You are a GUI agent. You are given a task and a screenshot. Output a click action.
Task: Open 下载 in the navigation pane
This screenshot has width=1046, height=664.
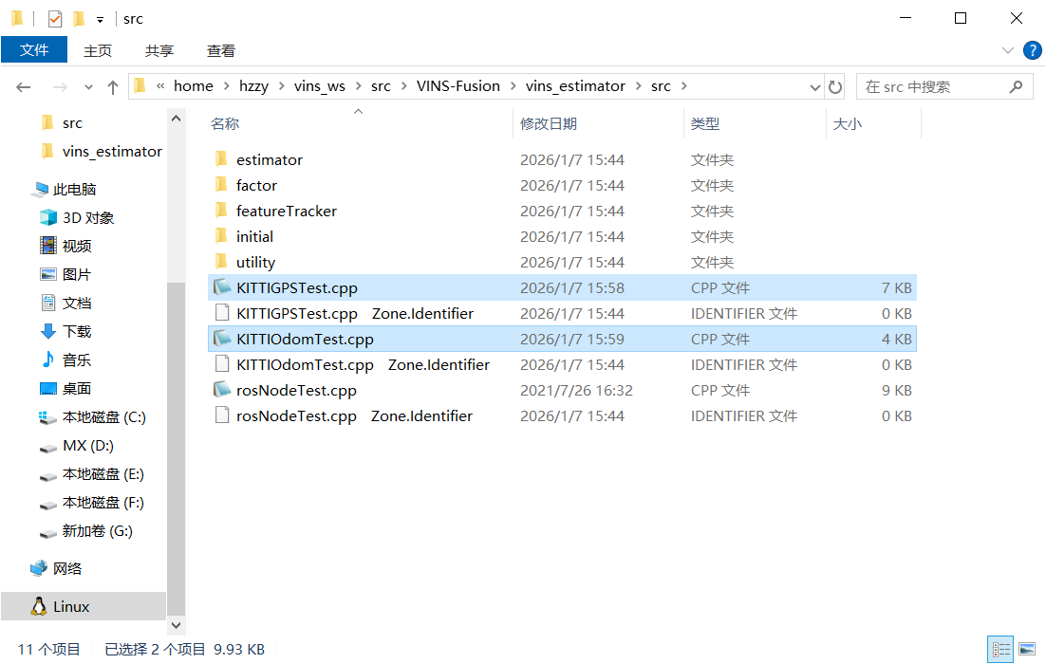(x=77, y=331)
